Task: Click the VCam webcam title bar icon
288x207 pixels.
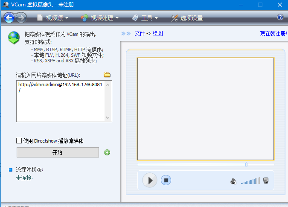Action: (x=6, y=4)
